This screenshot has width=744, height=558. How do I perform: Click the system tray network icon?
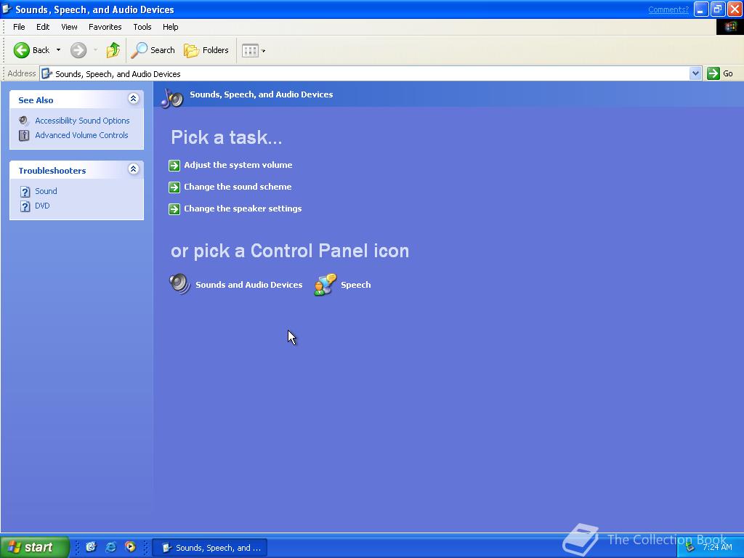click(690, 548)
